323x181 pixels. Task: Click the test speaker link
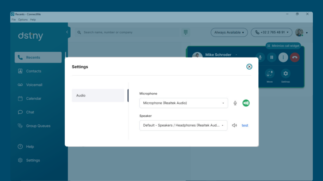pos(245,125)
